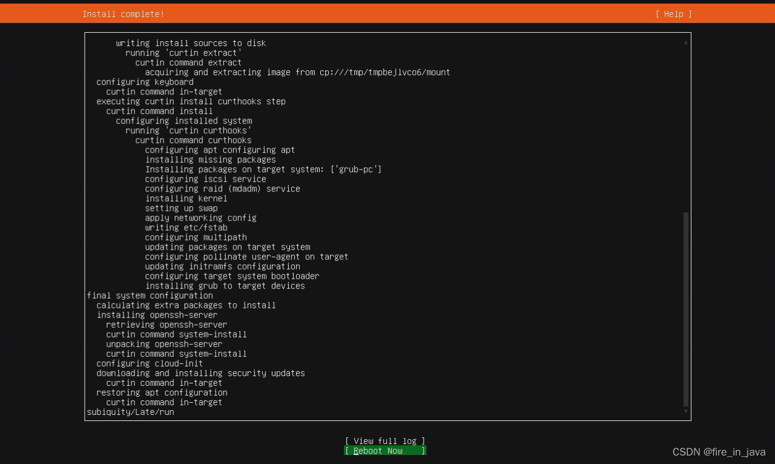Viewport: 775px width, 464px height.
Task: Select 'configuring multipath' line
Action: [196, 237]
